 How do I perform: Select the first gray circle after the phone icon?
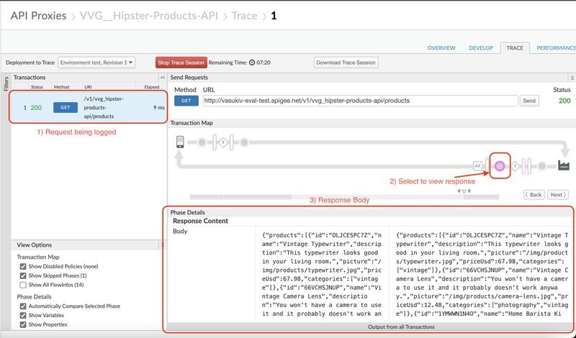point(202,142)
